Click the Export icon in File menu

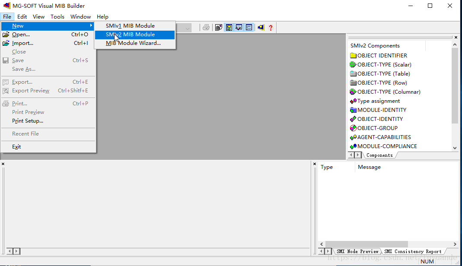pyautogui.click(x=6, y=82)
